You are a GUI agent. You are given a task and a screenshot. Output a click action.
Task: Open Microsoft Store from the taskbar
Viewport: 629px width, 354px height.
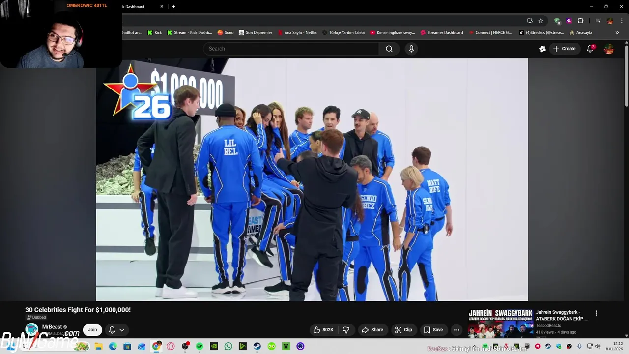127,346
